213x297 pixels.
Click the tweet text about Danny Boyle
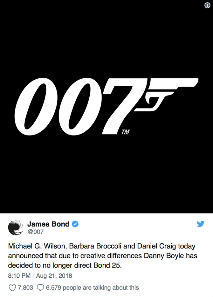click(x=102, y=256)
